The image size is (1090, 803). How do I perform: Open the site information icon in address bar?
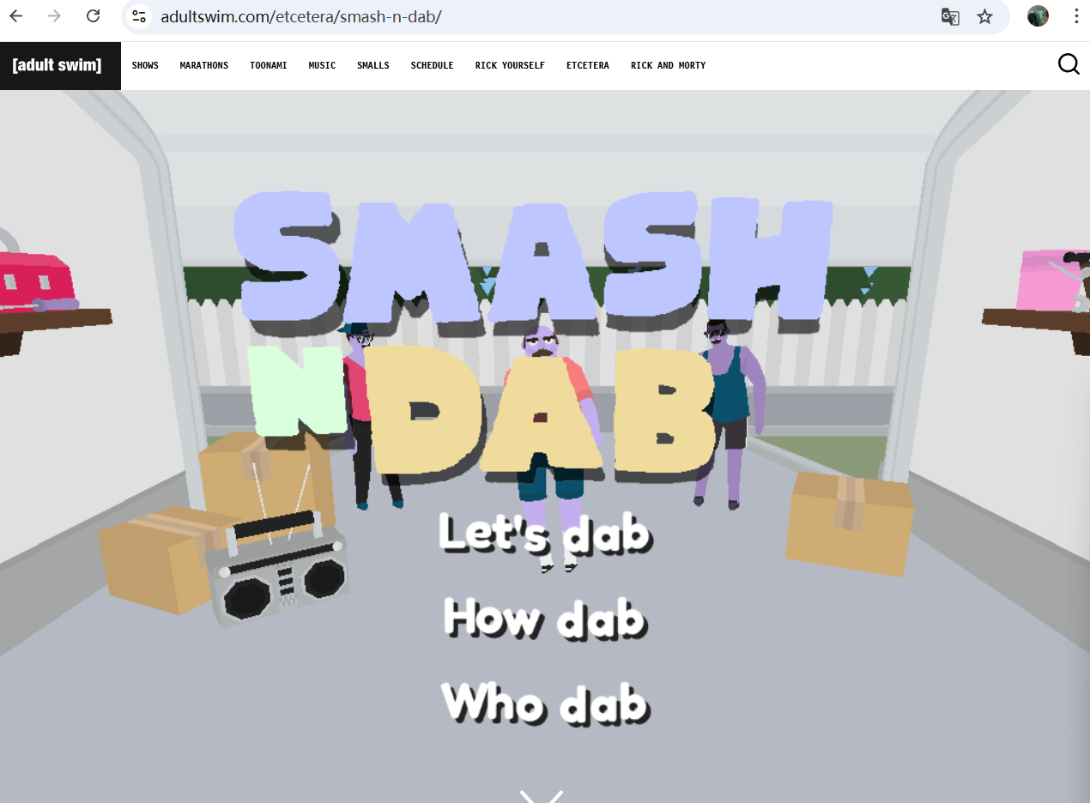[x=139, y=16]
